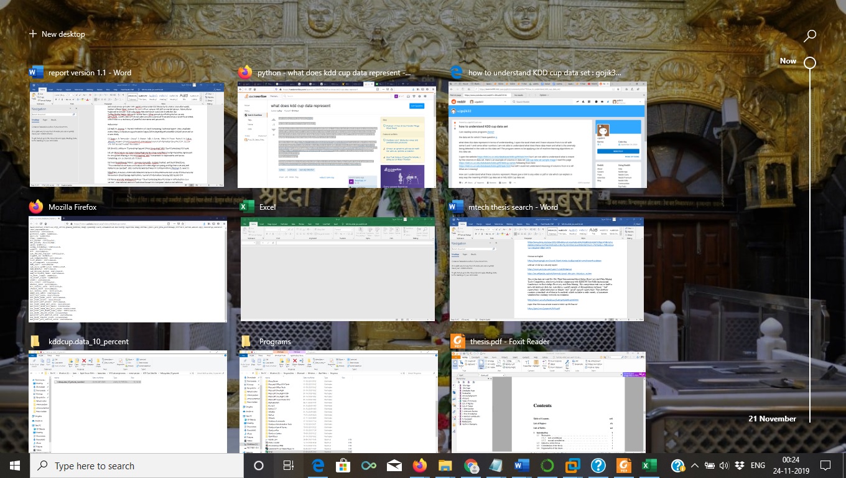Open the volume control in the tray
Viewport: 846px width, 478px height.
tap(725, 466)
